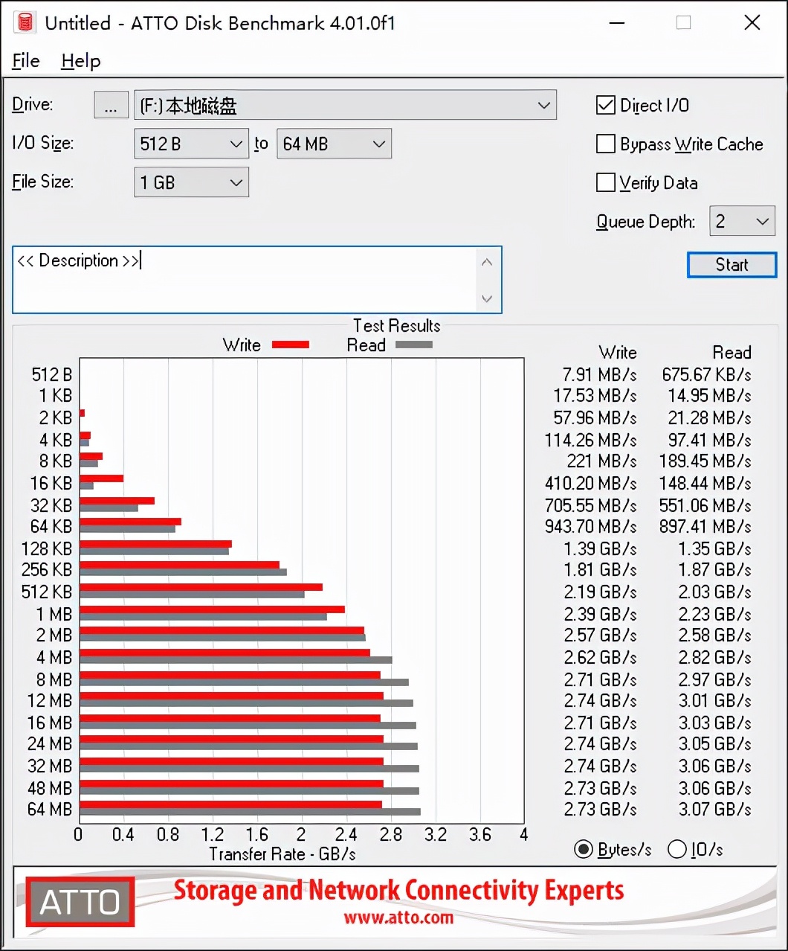The image size is (788, 951).
Task: Click the browse drive '...' button
Action: point(111,105)
